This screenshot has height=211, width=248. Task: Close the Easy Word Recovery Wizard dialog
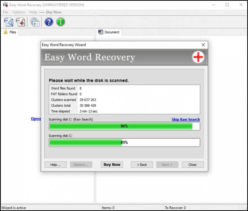click(203, 45)
